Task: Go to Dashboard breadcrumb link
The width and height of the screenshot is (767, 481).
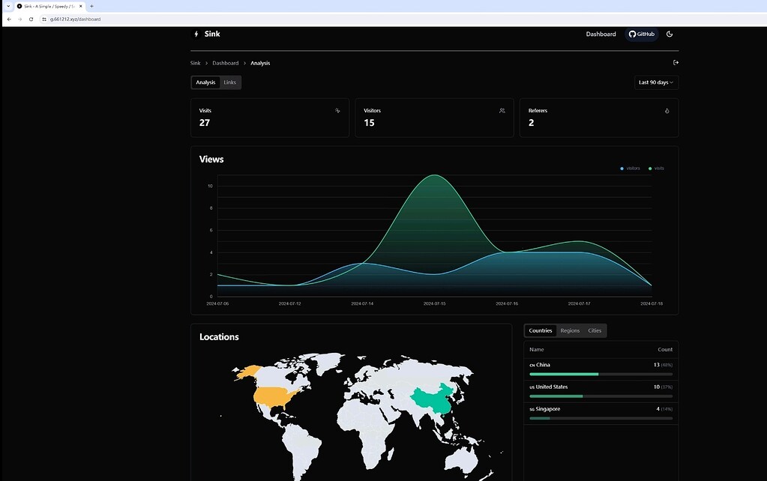Action: tap(226, 63)
